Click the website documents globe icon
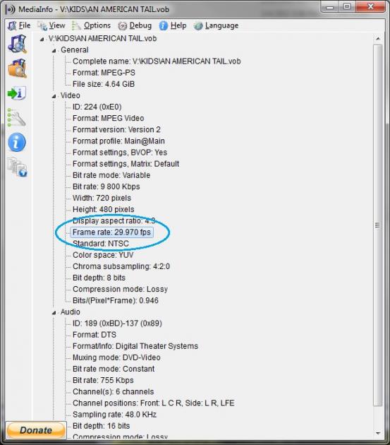This screenshot has height=445, width=390. (18, 167)
